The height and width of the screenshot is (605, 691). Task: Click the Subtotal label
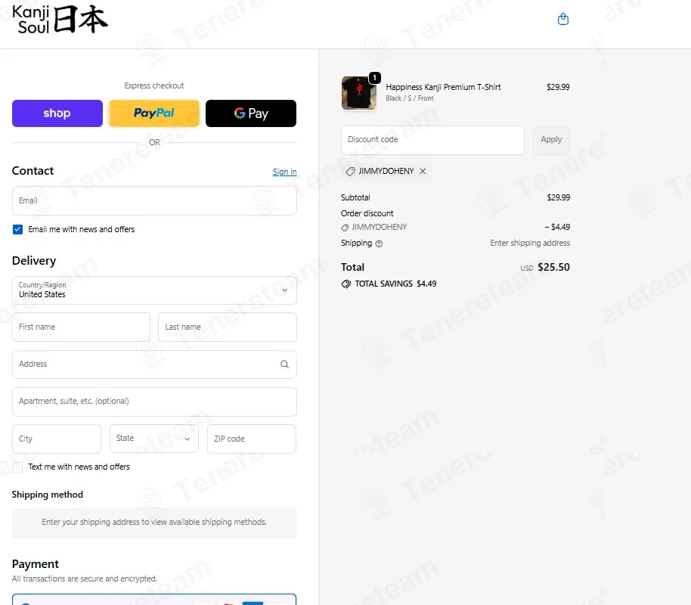[x=355, y=197]
